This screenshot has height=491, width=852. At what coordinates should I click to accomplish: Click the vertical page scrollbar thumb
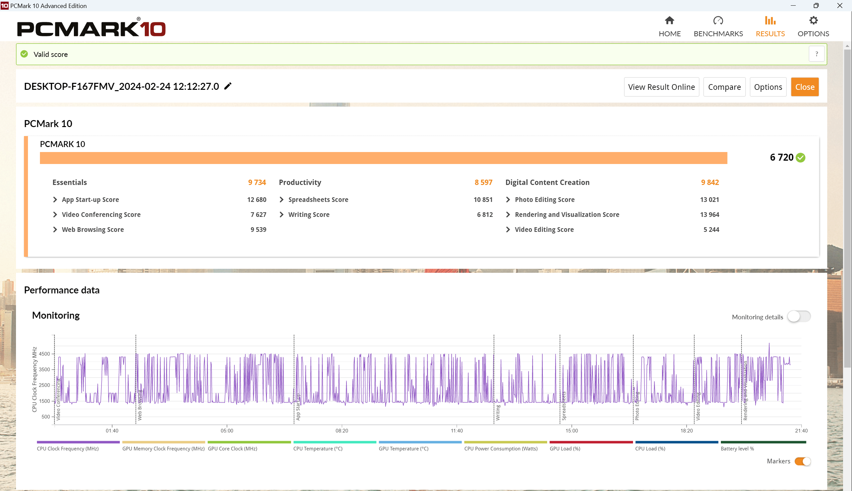(x=848, y=209)
